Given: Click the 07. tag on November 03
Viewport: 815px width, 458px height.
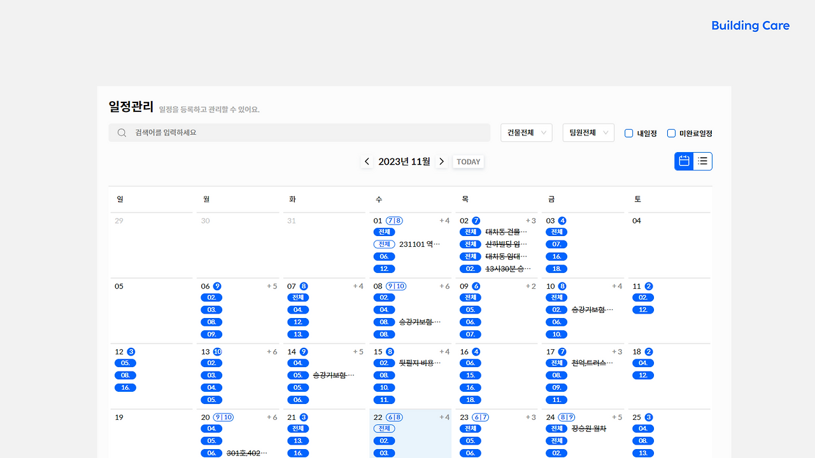Looking at the screenshot, I should click(x=556, y=244).
